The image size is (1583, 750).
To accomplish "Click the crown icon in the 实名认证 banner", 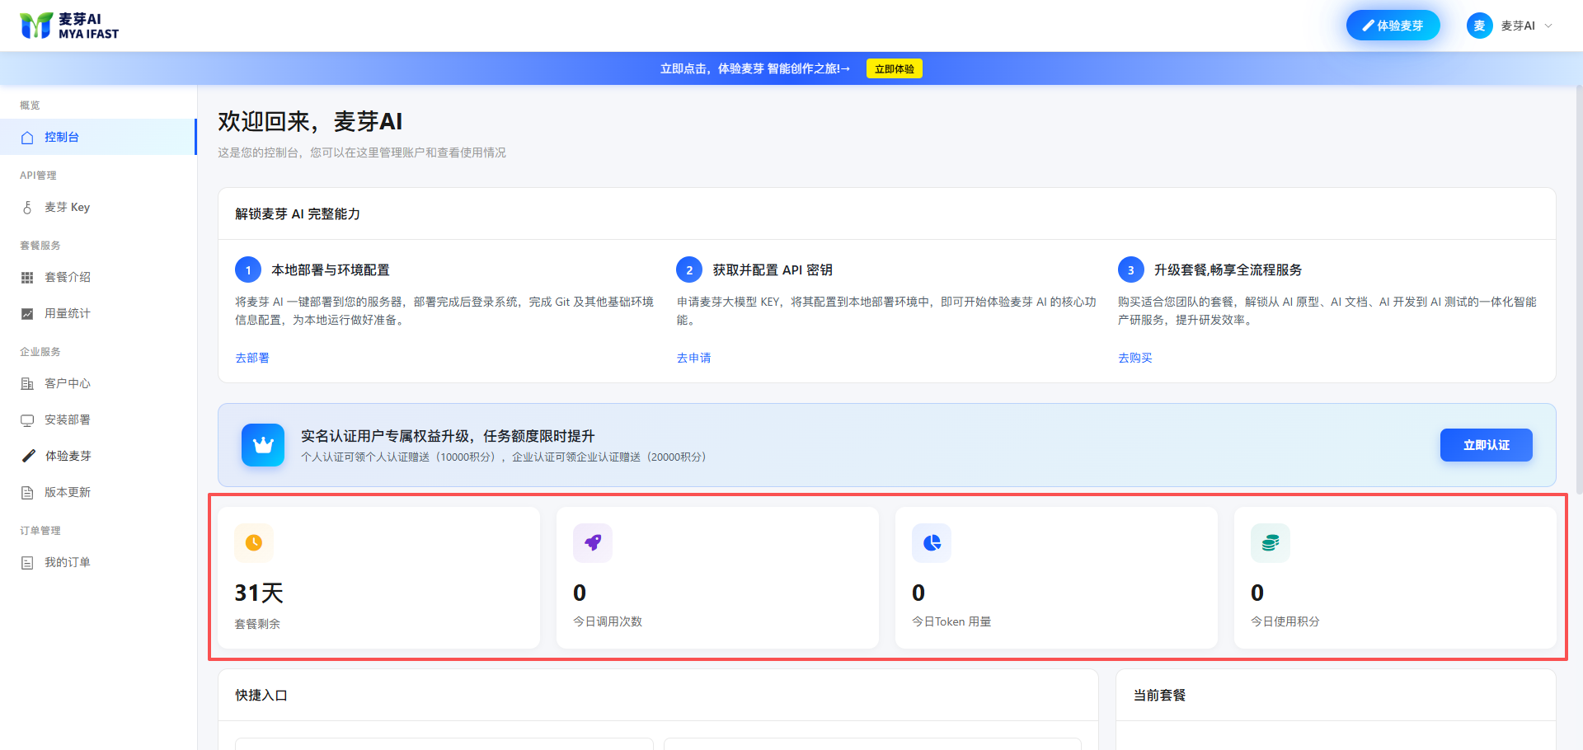I will point(263,445).
